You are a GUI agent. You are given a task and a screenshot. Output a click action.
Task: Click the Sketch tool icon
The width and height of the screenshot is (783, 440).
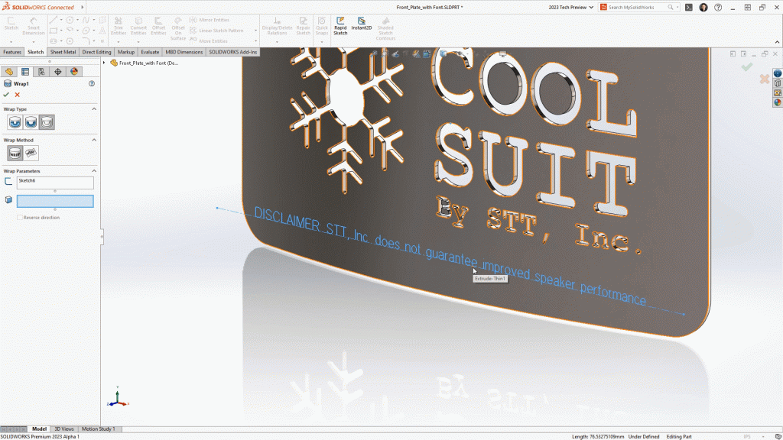tap(11, 24)
